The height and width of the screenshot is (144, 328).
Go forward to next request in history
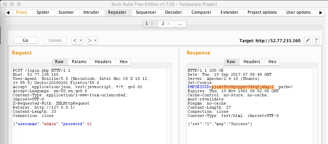90,40
